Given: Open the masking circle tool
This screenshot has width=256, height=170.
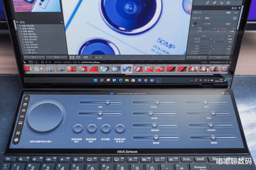Looking at the screenshot, I should pos(228,3).
